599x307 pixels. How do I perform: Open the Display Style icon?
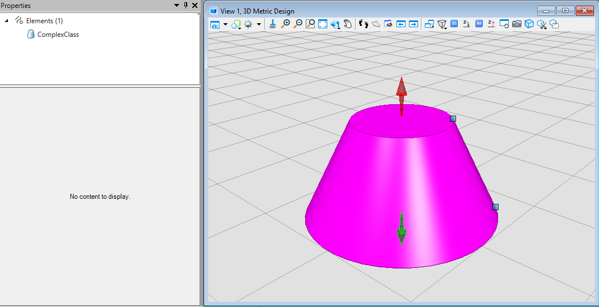[236, 24]
